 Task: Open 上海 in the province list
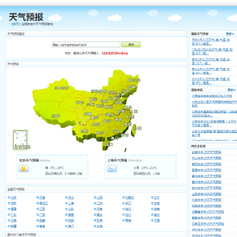pyautogui.click(x=70, y=203)
